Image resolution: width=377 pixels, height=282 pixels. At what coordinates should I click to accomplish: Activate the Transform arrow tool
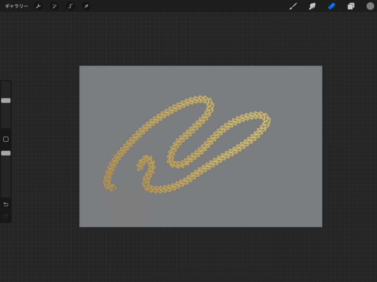point(86,6)
